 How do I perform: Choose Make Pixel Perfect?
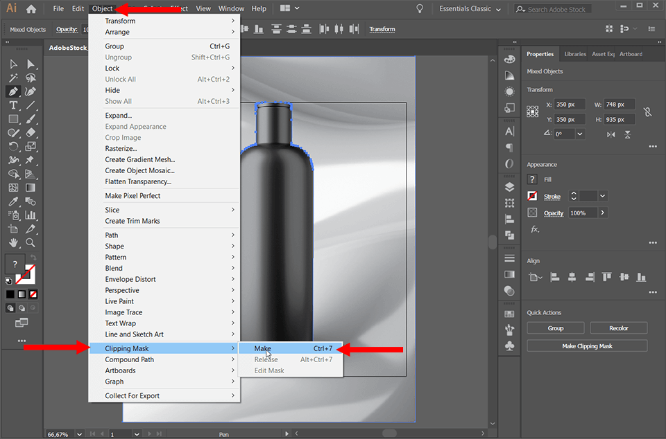(133, 196)
